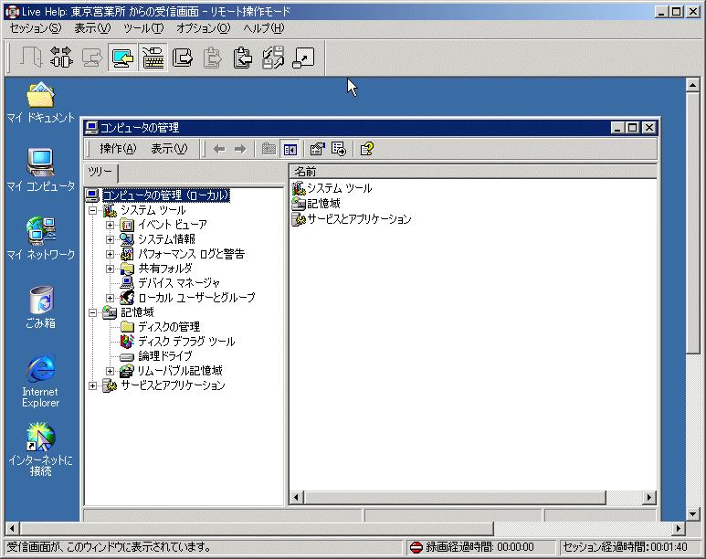
Task: Click the Properties icon in コンピュータの管理 toolbar
Action: coord(318,149)
